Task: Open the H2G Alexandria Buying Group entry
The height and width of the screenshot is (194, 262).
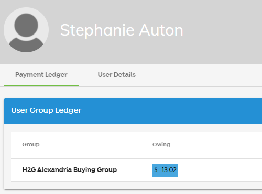Action: coord(70,170)
